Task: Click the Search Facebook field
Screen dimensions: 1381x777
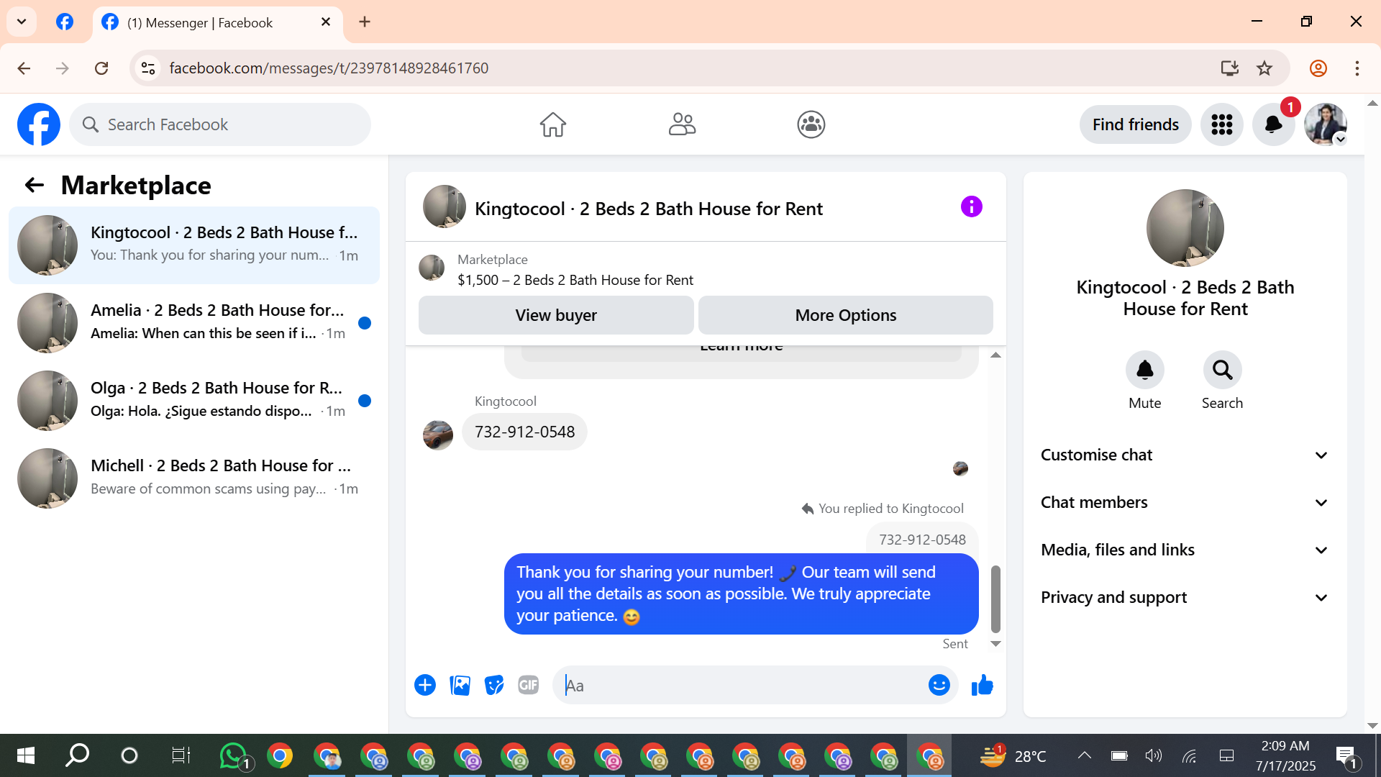Action: [x=220, y=124]
